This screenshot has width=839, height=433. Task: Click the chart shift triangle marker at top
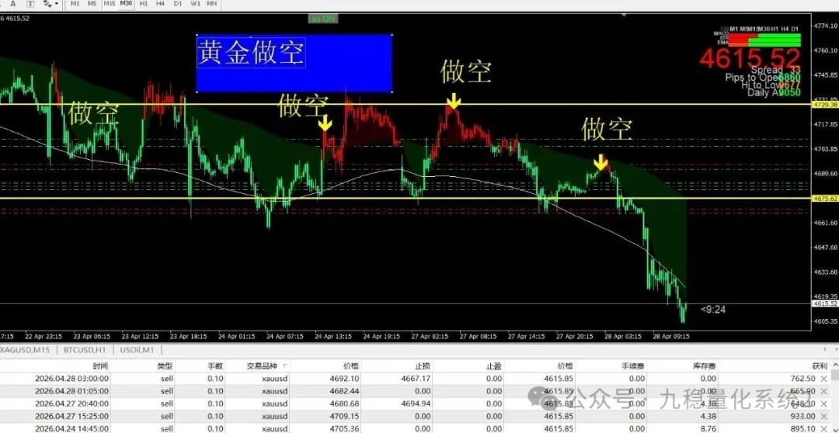pyautogui.click(x=623, y=15)
